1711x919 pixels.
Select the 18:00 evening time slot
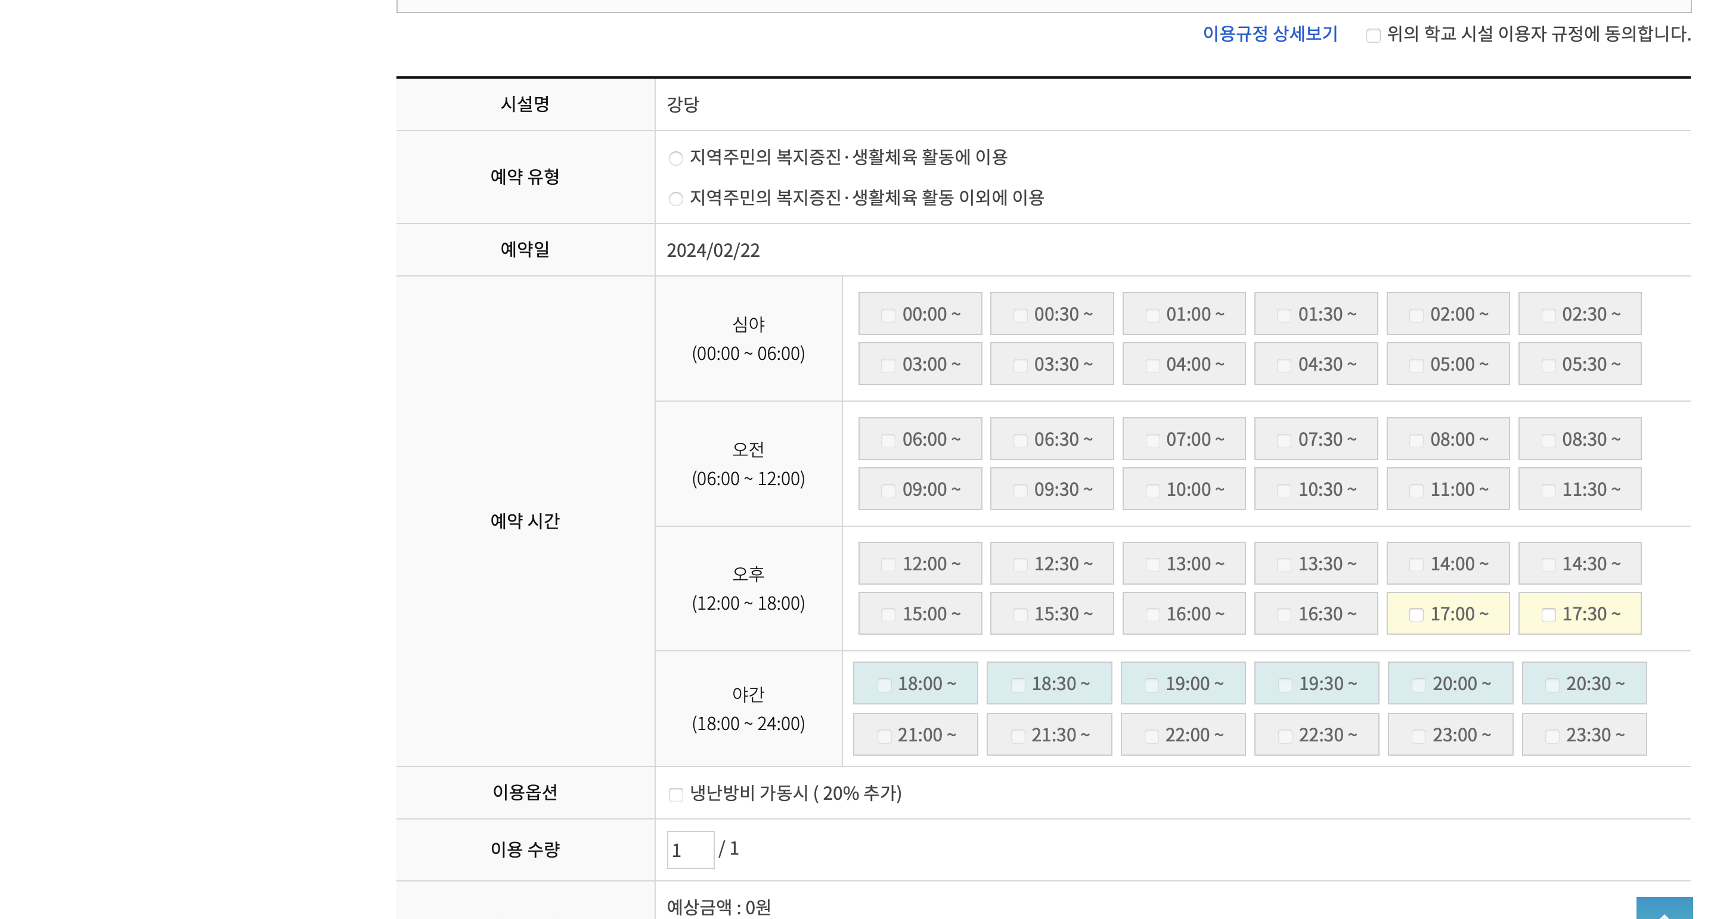(x=884, y=685)
